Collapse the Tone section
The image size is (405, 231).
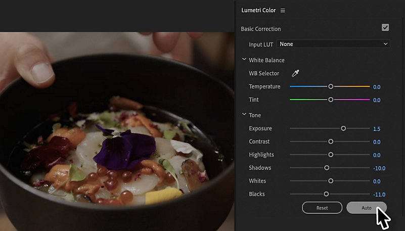click(x=244, y=114)
